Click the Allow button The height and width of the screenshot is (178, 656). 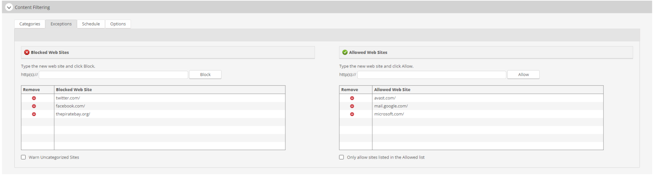[x=523, y=75]
